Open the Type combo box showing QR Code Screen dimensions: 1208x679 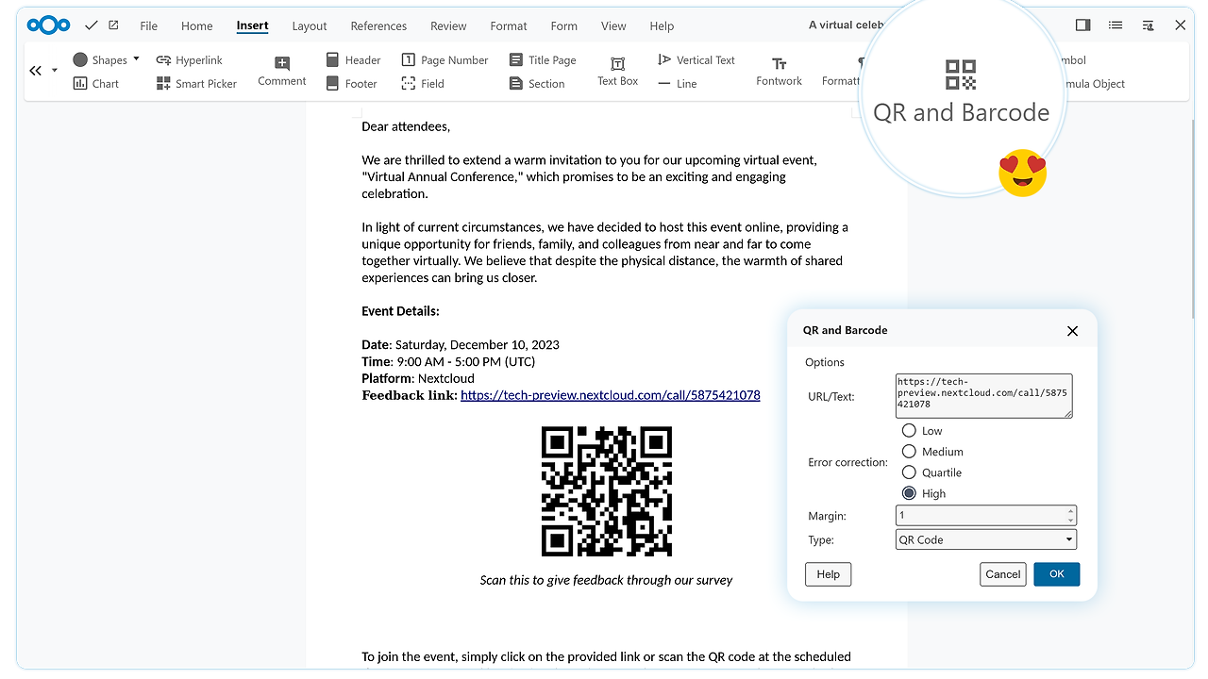click(986, 539)
